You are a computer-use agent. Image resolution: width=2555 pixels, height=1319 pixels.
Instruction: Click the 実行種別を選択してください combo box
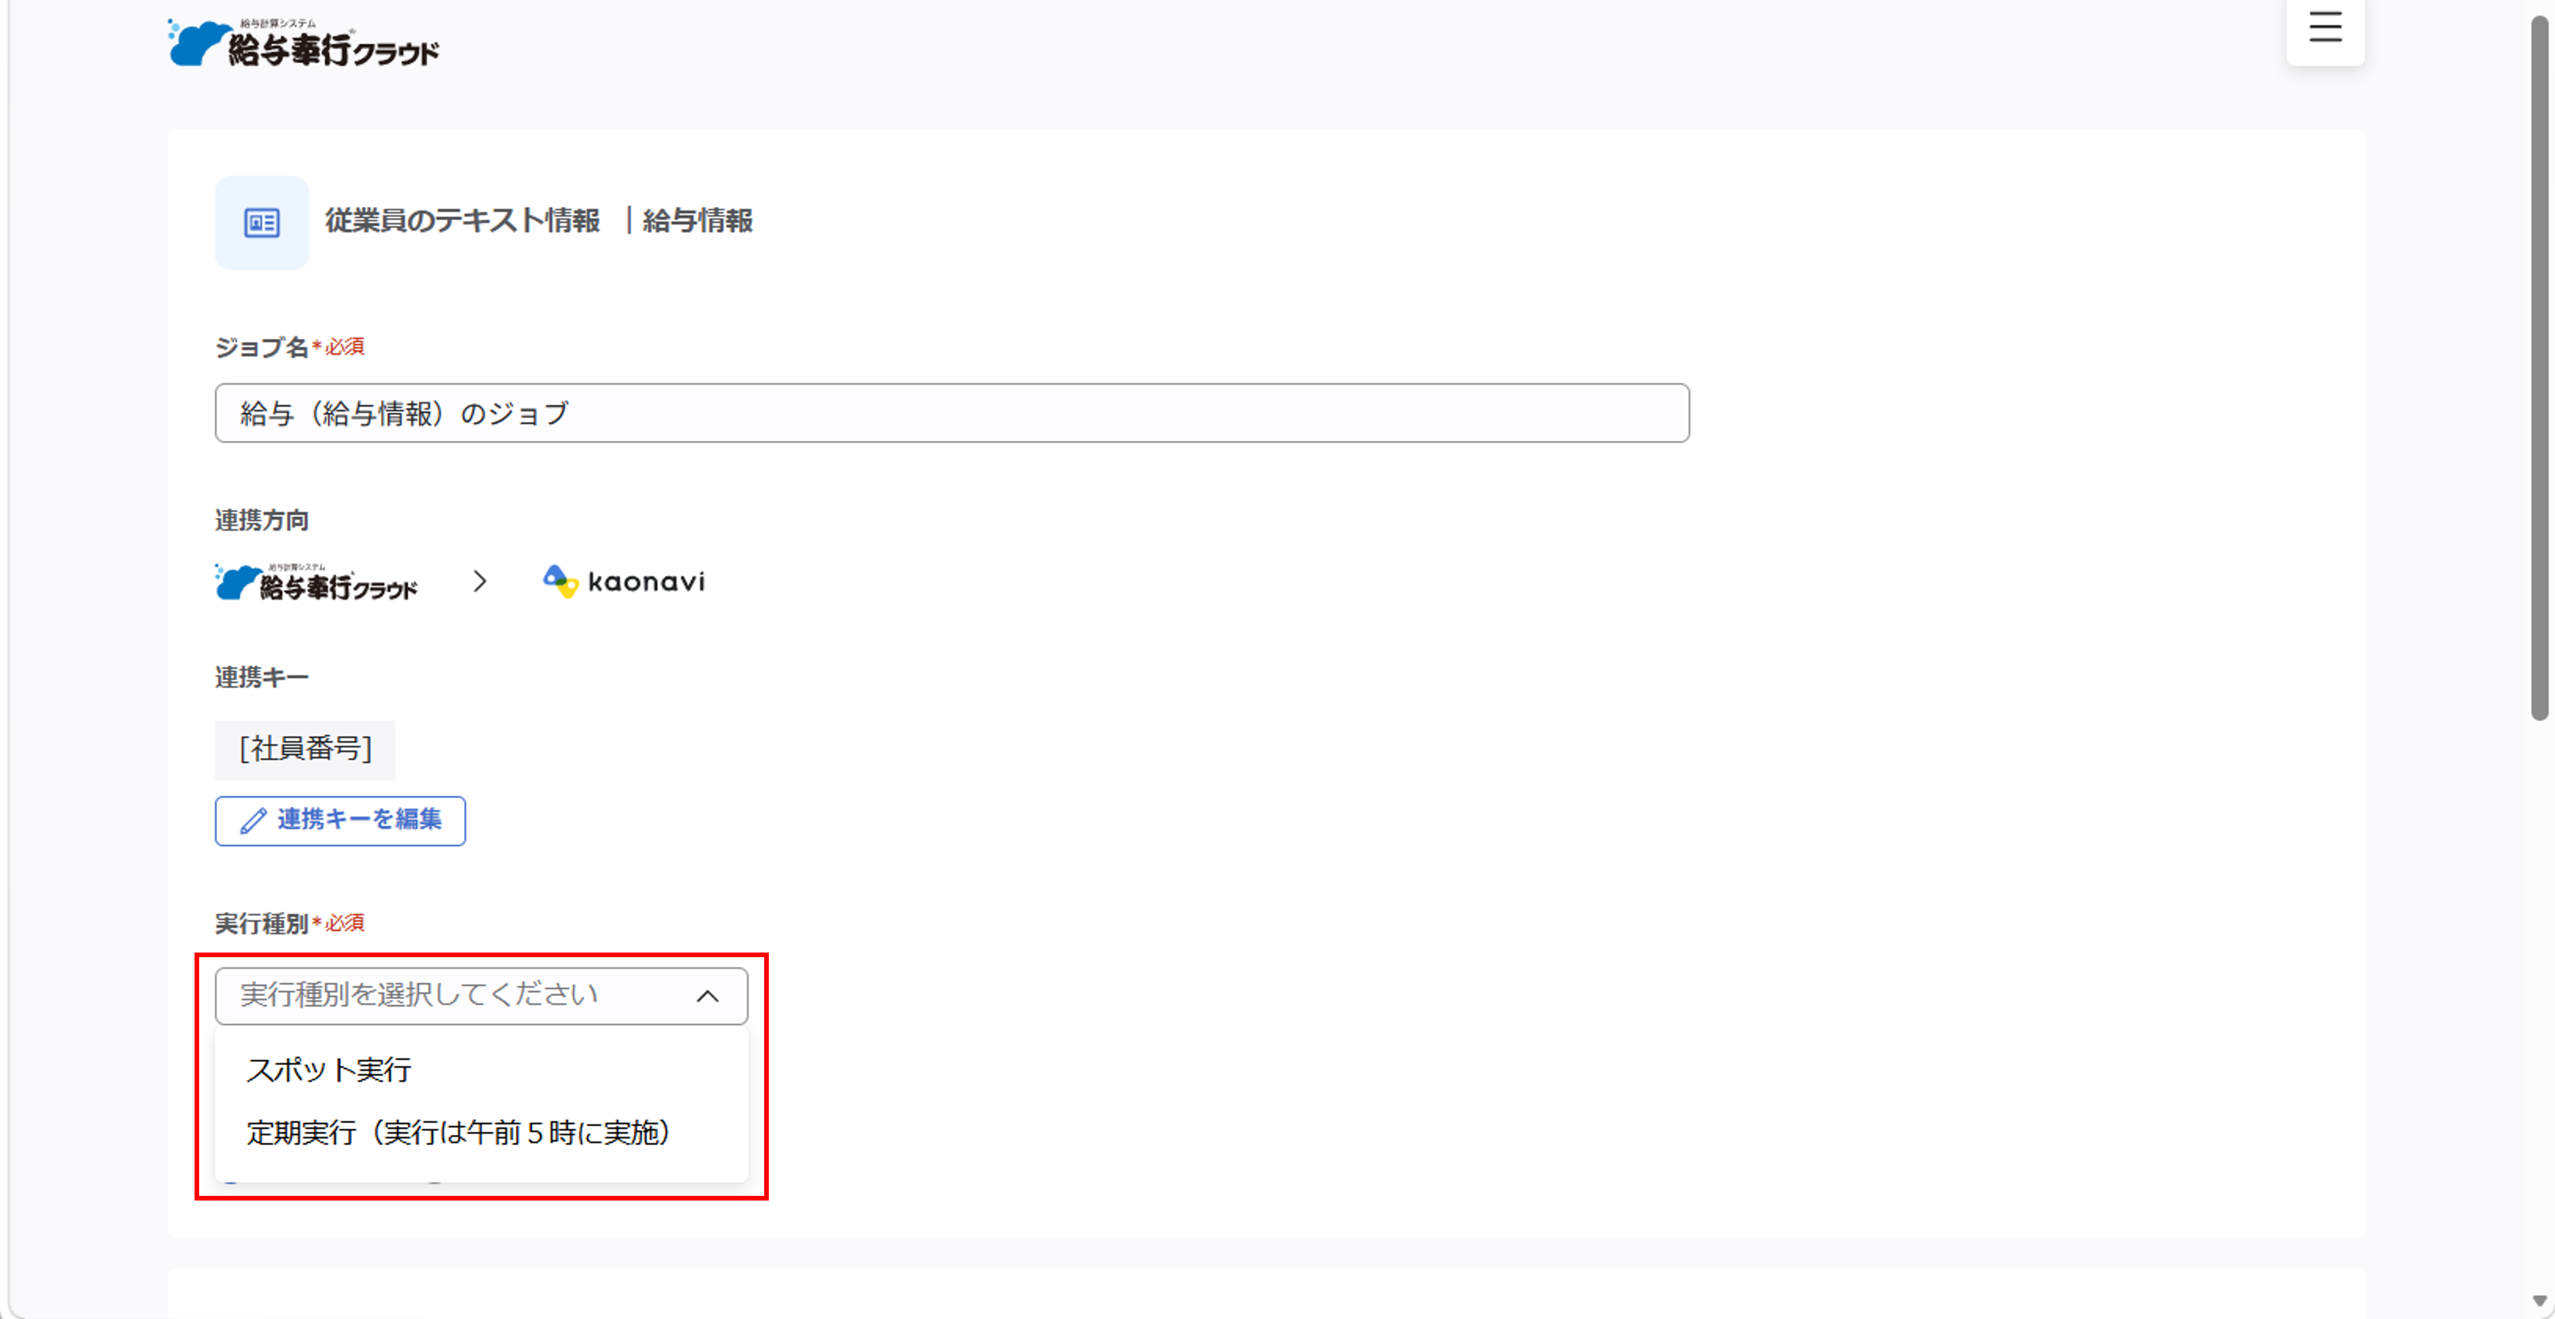point(481,995)
